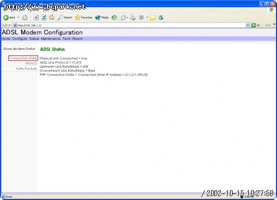This screenshot has height=200, width=277.
Task: Select Connection State in the sidebar
Action: click(x=23, y=58)
